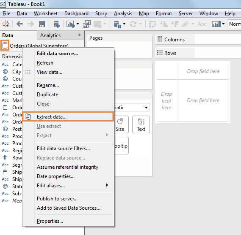
Task: Choose Publish to server entry
Action: pos(68,199)
